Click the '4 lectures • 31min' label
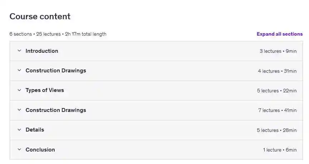 277,71
